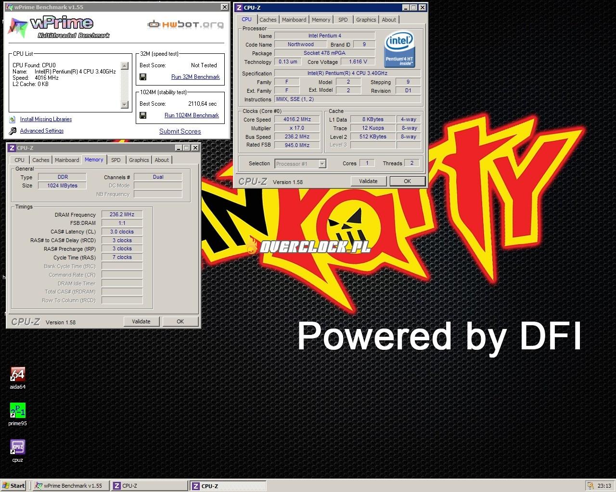Click the Specification Intel Pentium 4 3.40GHz field

[x=347, y=73]
